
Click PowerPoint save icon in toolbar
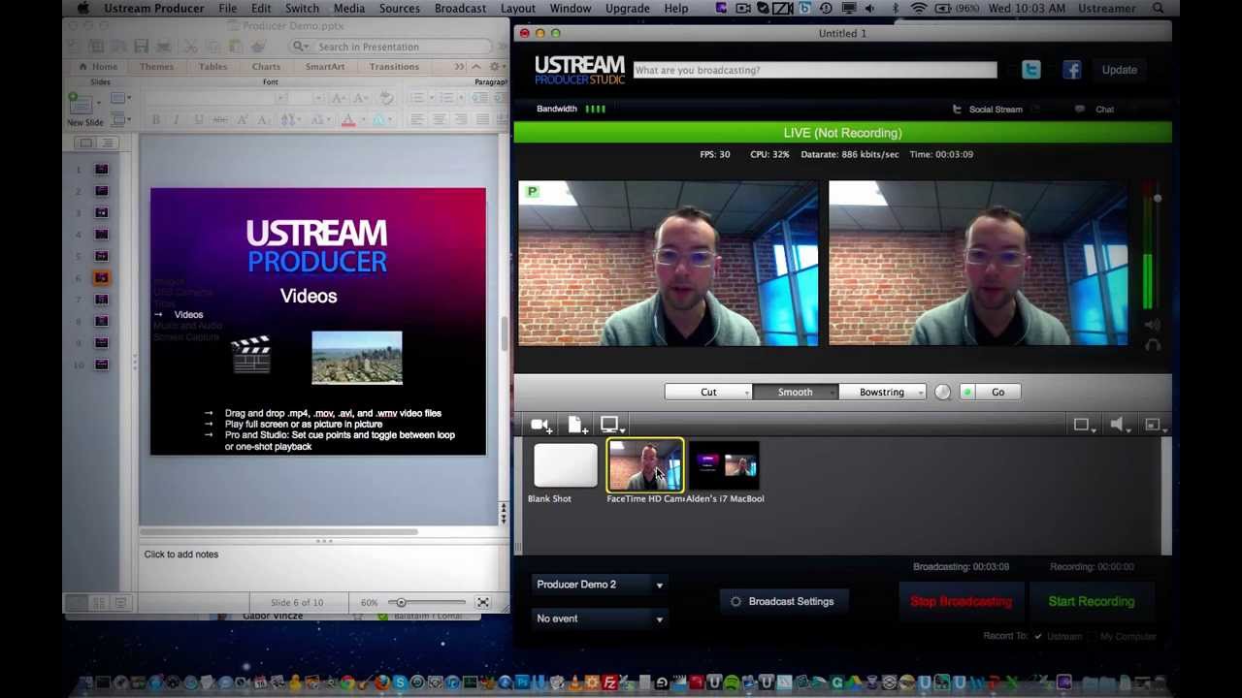[x=142, y=47]
